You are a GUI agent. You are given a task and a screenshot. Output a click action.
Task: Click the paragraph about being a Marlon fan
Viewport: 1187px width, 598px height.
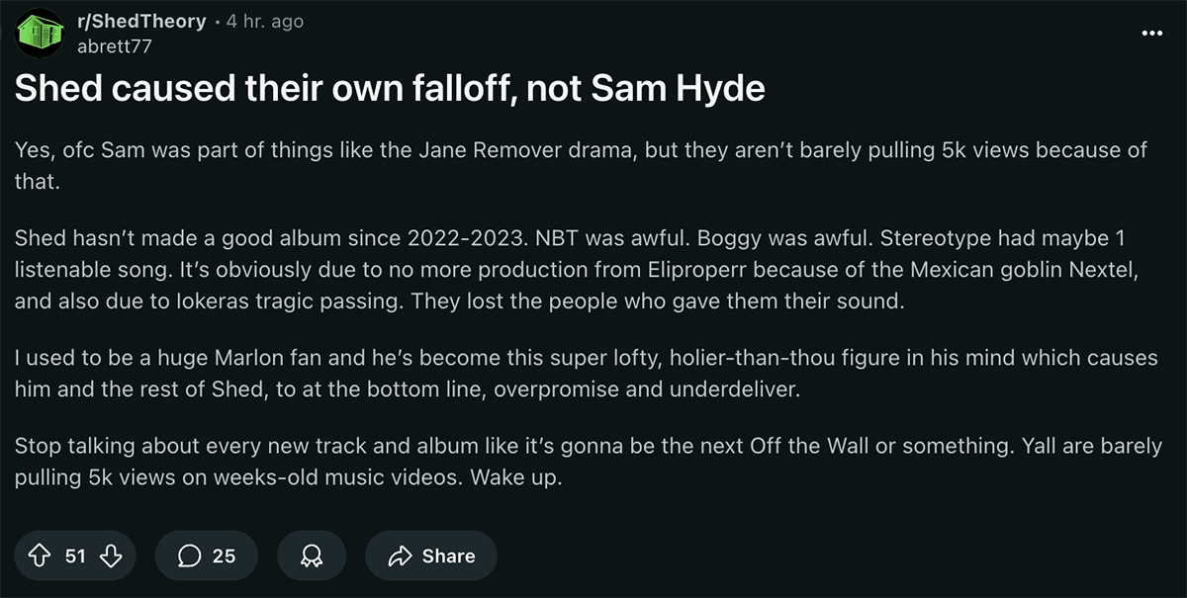pyautogui.click(x=587, y=374)
